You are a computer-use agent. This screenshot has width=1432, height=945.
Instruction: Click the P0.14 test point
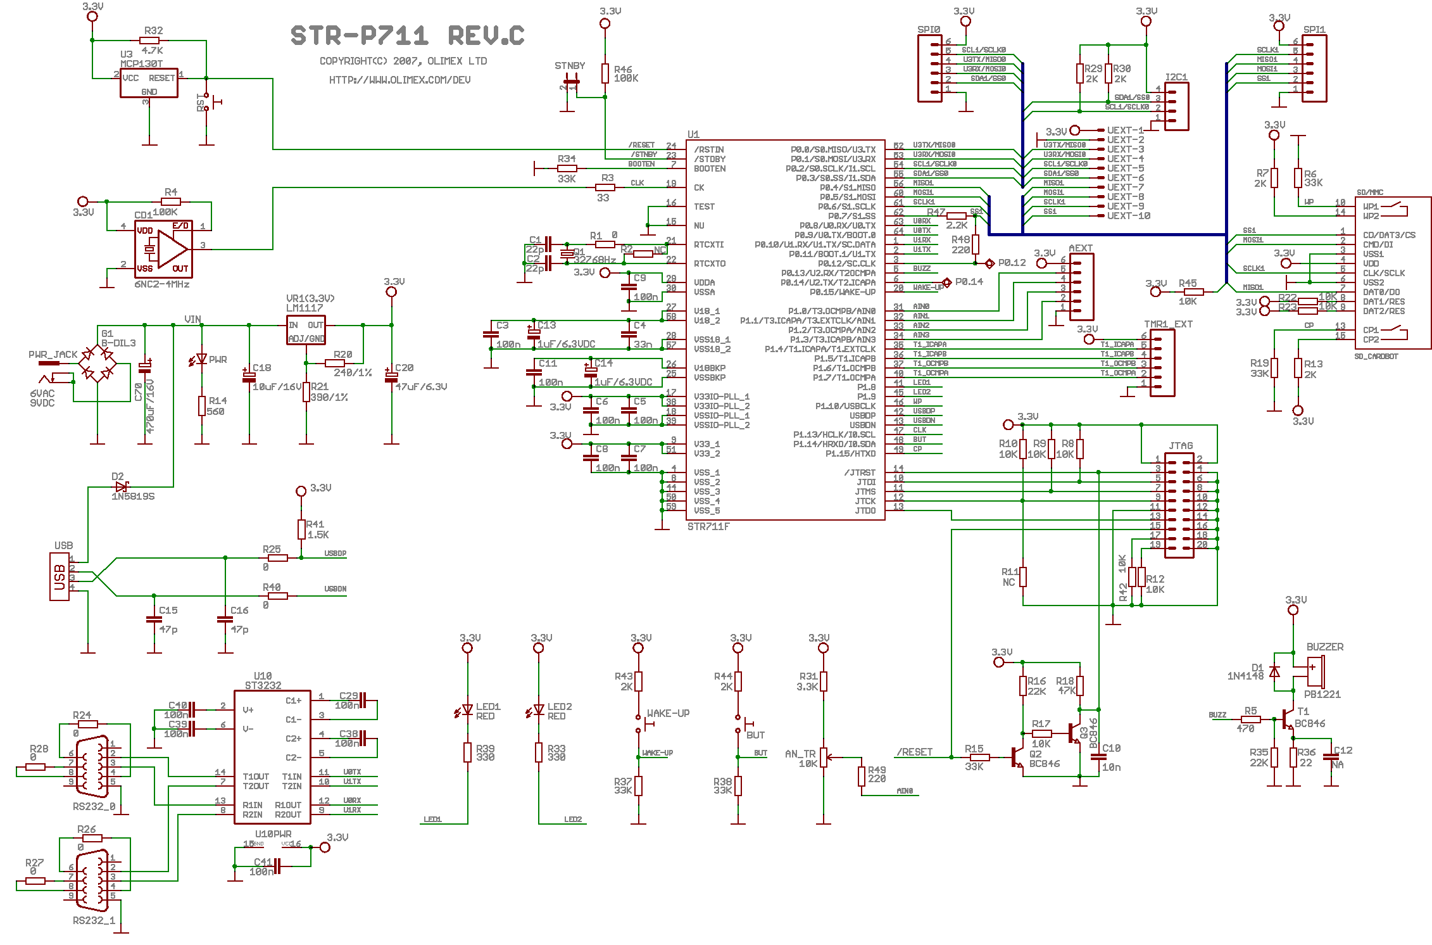tap(946, 282)
